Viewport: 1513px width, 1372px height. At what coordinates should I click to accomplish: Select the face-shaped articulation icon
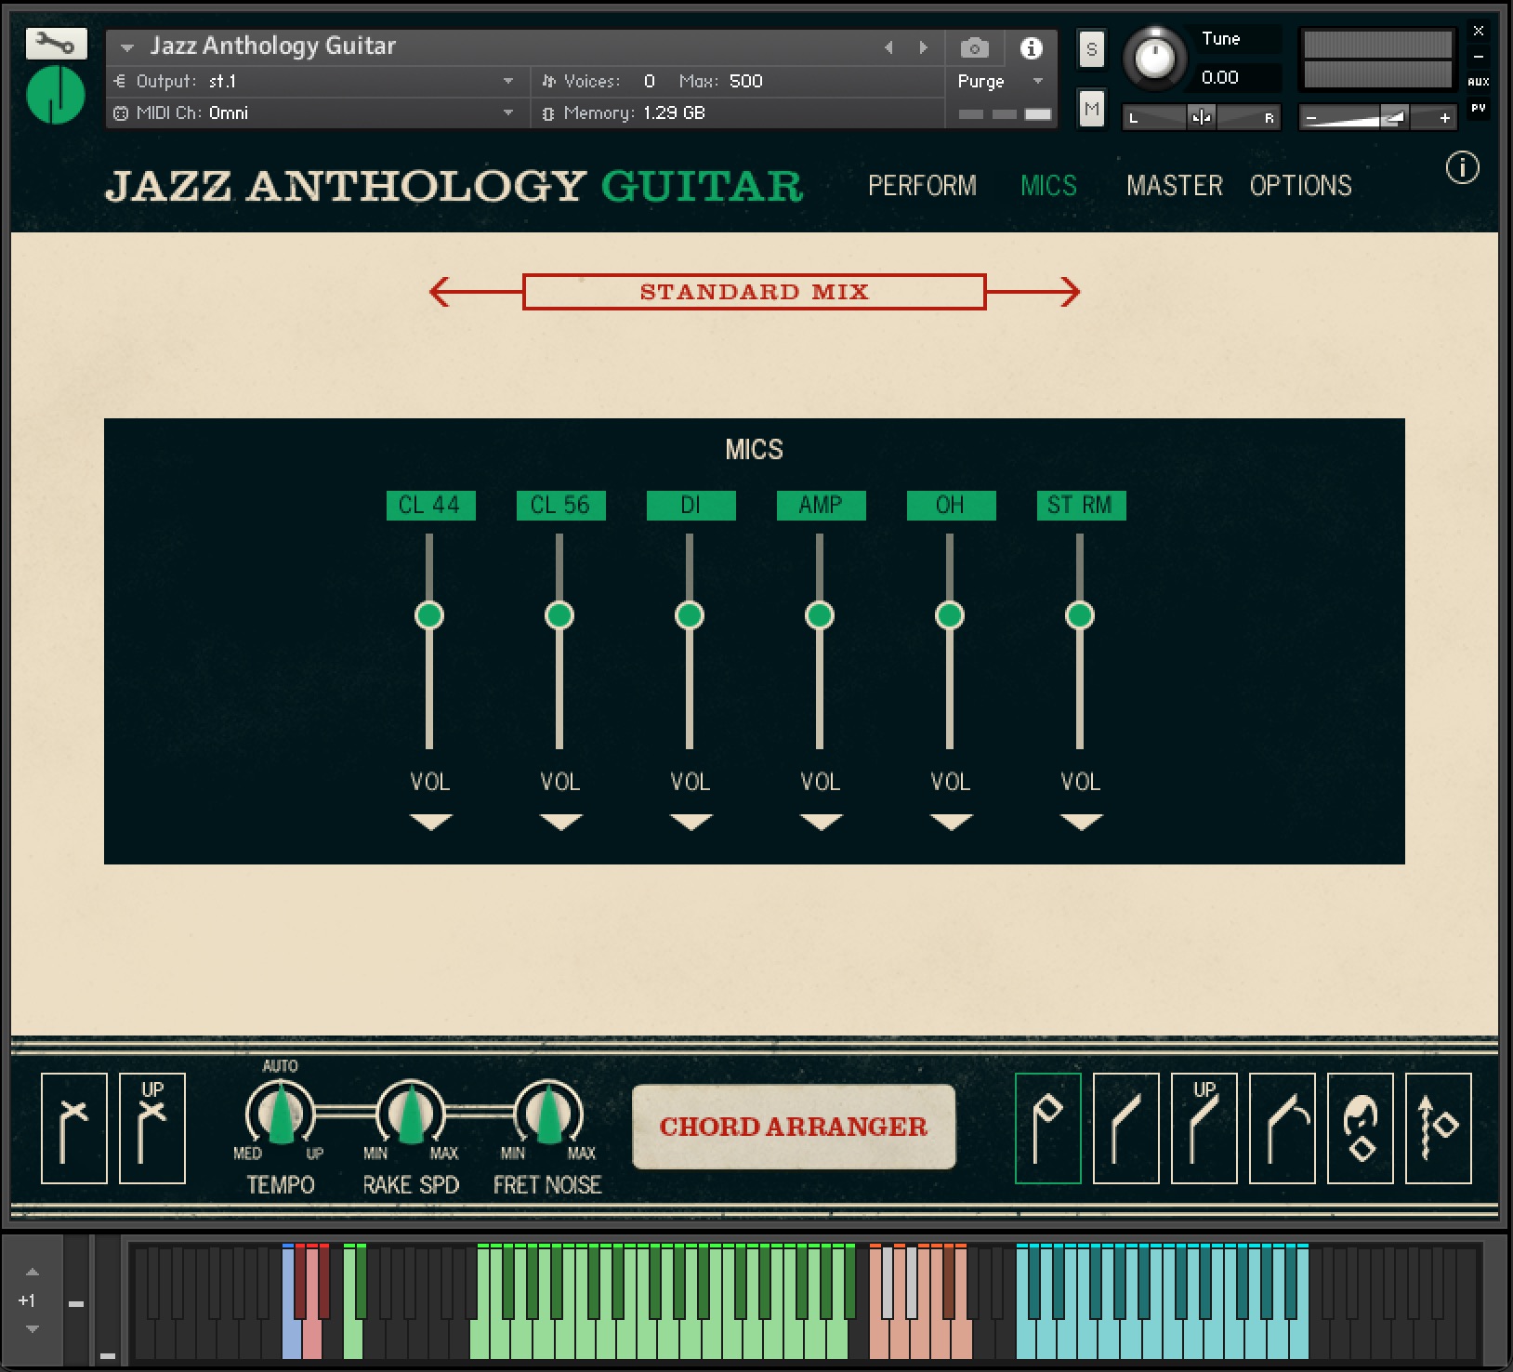point(1360,1128)
